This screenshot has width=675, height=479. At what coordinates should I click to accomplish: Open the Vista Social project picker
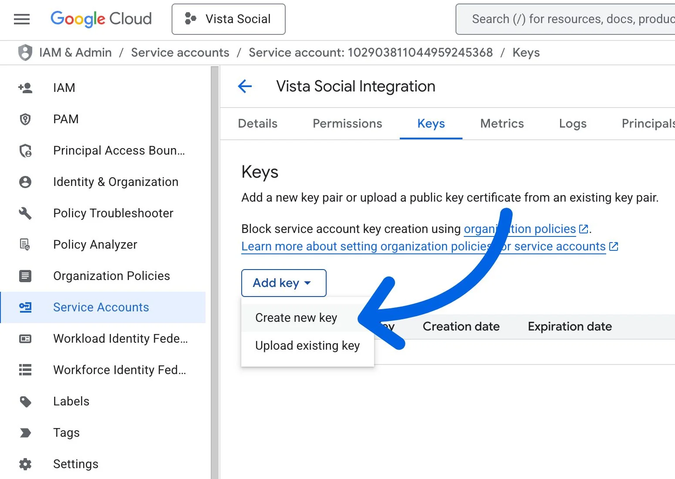229,19
